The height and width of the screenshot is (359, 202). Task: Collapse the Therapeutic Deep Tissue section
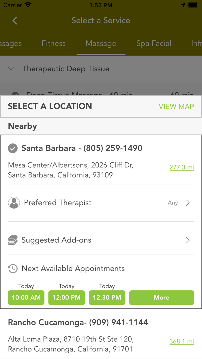click(12, 69)
